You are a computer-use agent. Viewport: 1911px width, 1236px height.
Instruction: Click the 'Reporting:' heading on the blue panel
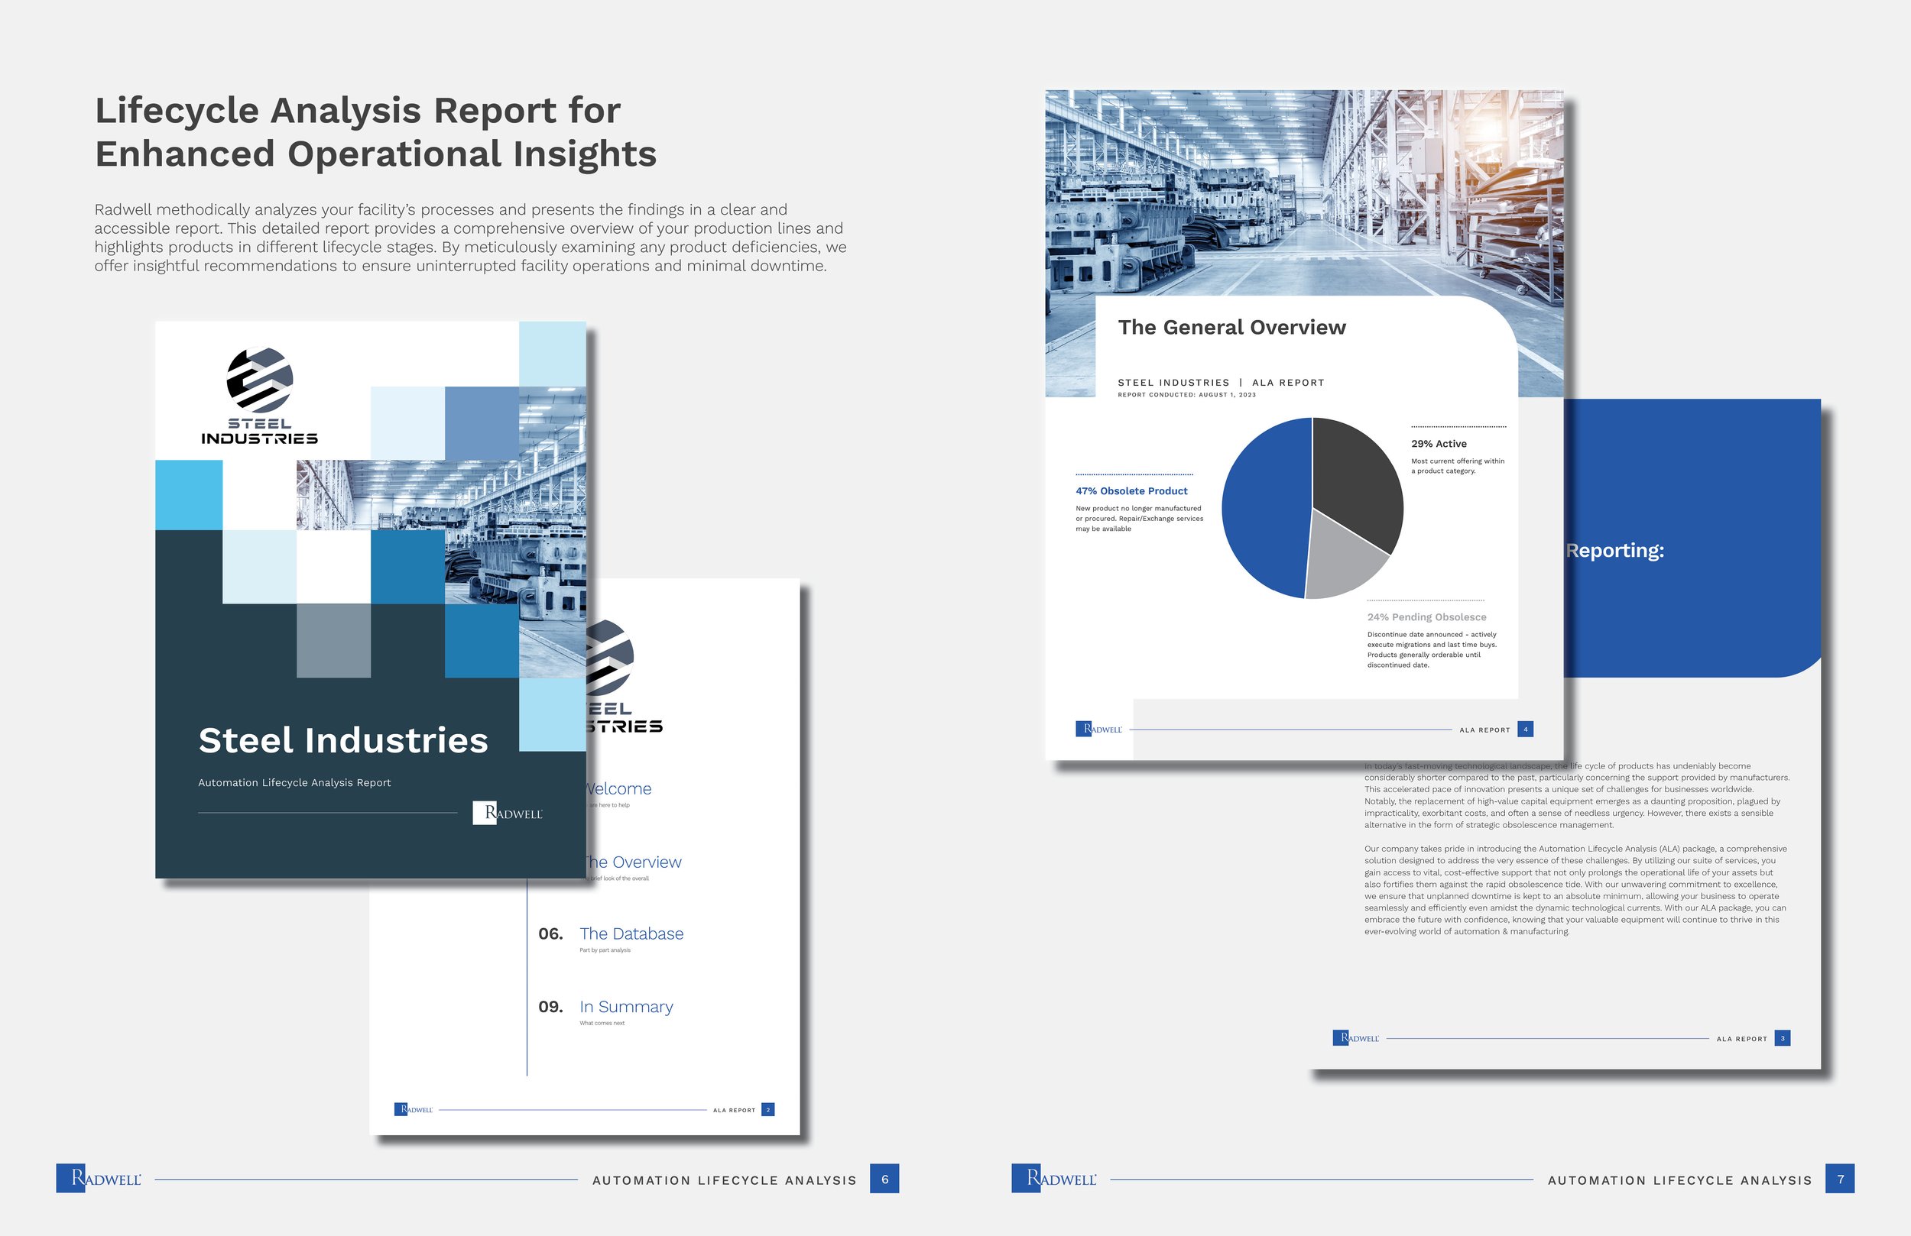pos(1614,551)
